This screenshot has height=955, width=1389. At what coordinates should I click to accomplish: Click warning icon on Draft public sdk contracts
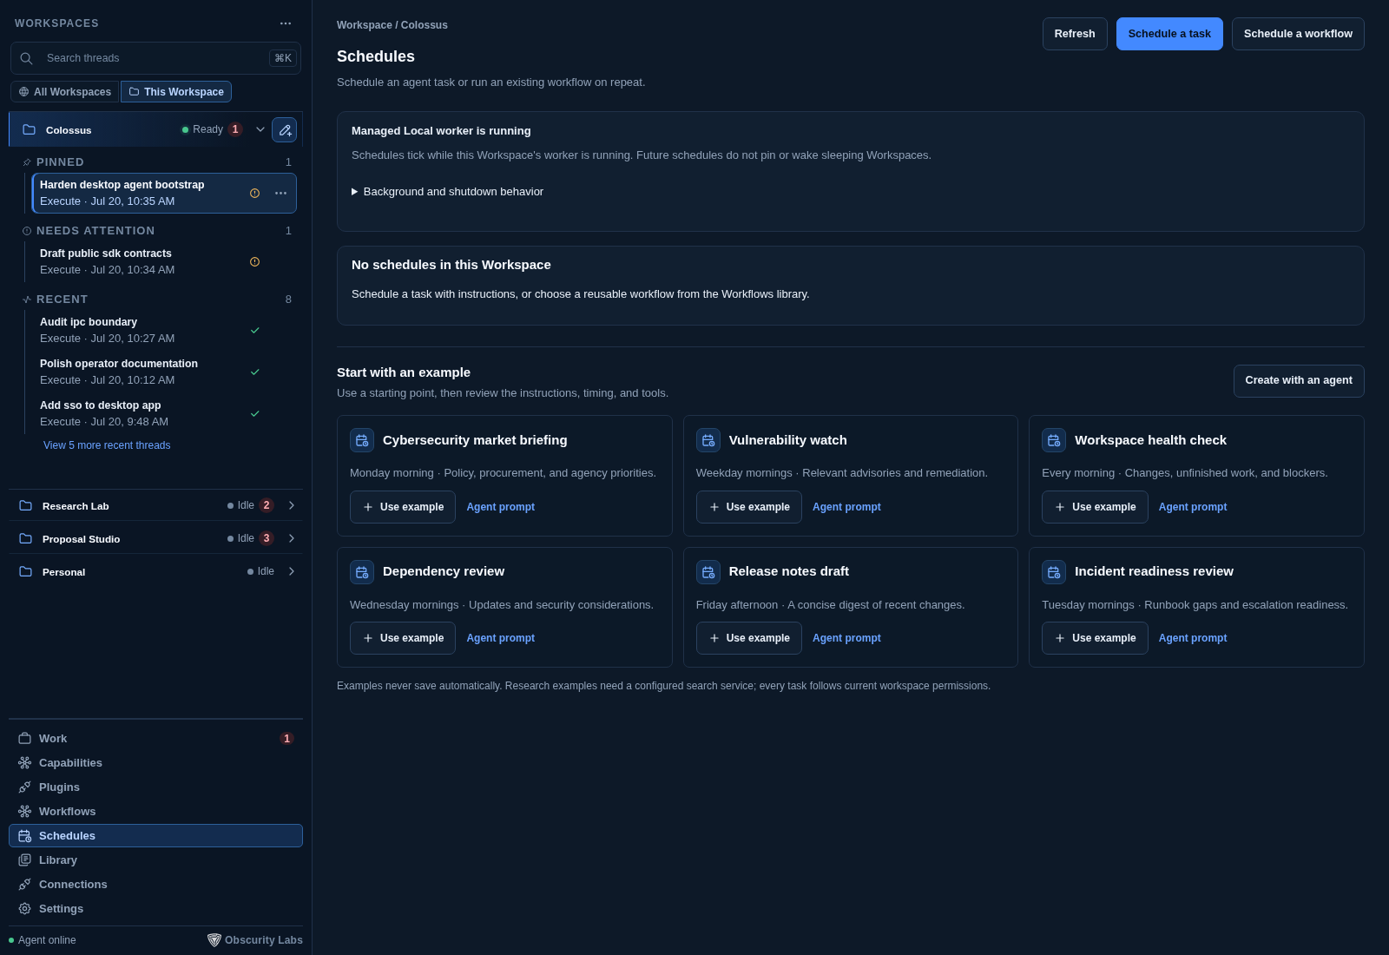[x=254, y=261]
